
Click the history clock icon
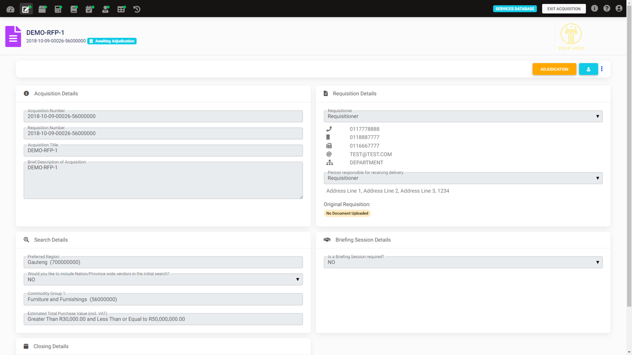[x=137, y=9]
